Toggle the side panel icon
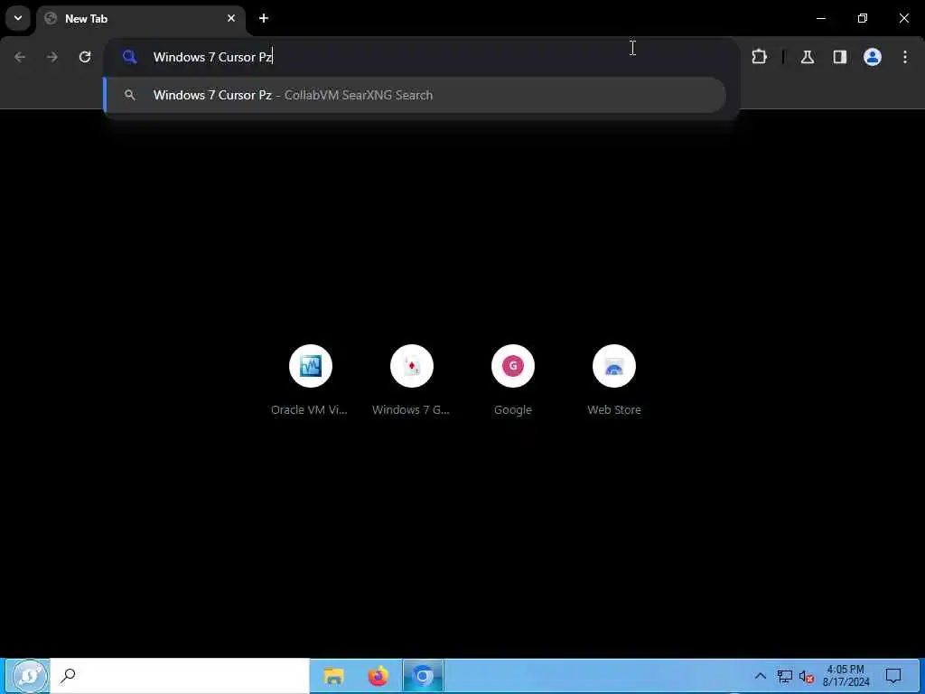 pyautogui.click(x=840, y=57)
